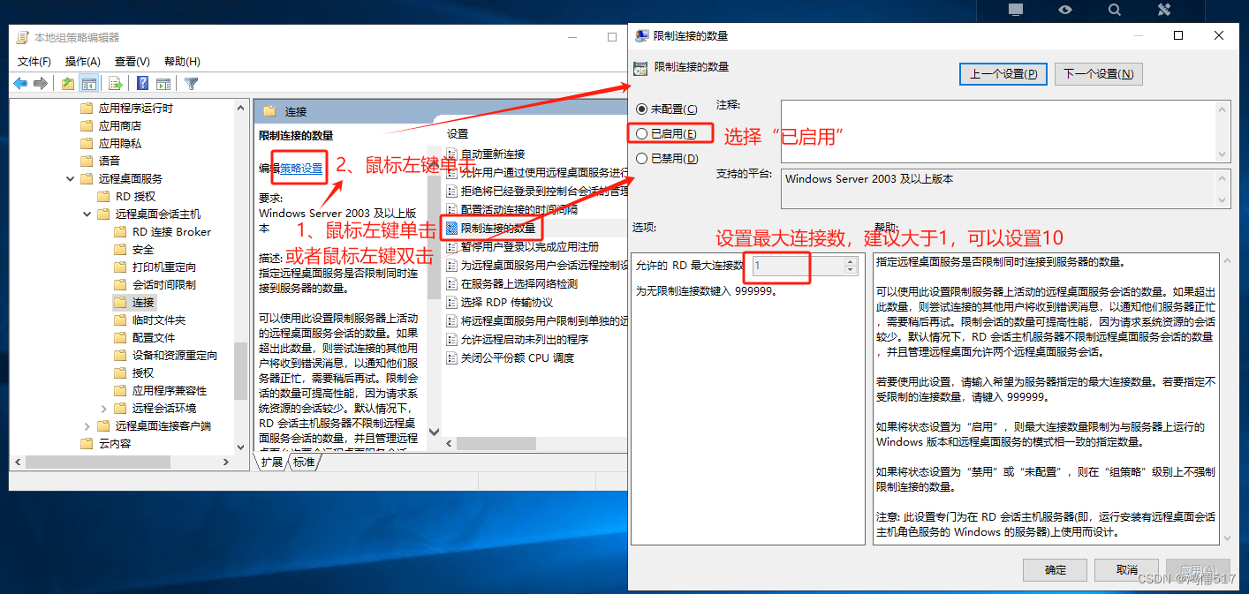Click the forward navigation arrow

pos(40,82)
